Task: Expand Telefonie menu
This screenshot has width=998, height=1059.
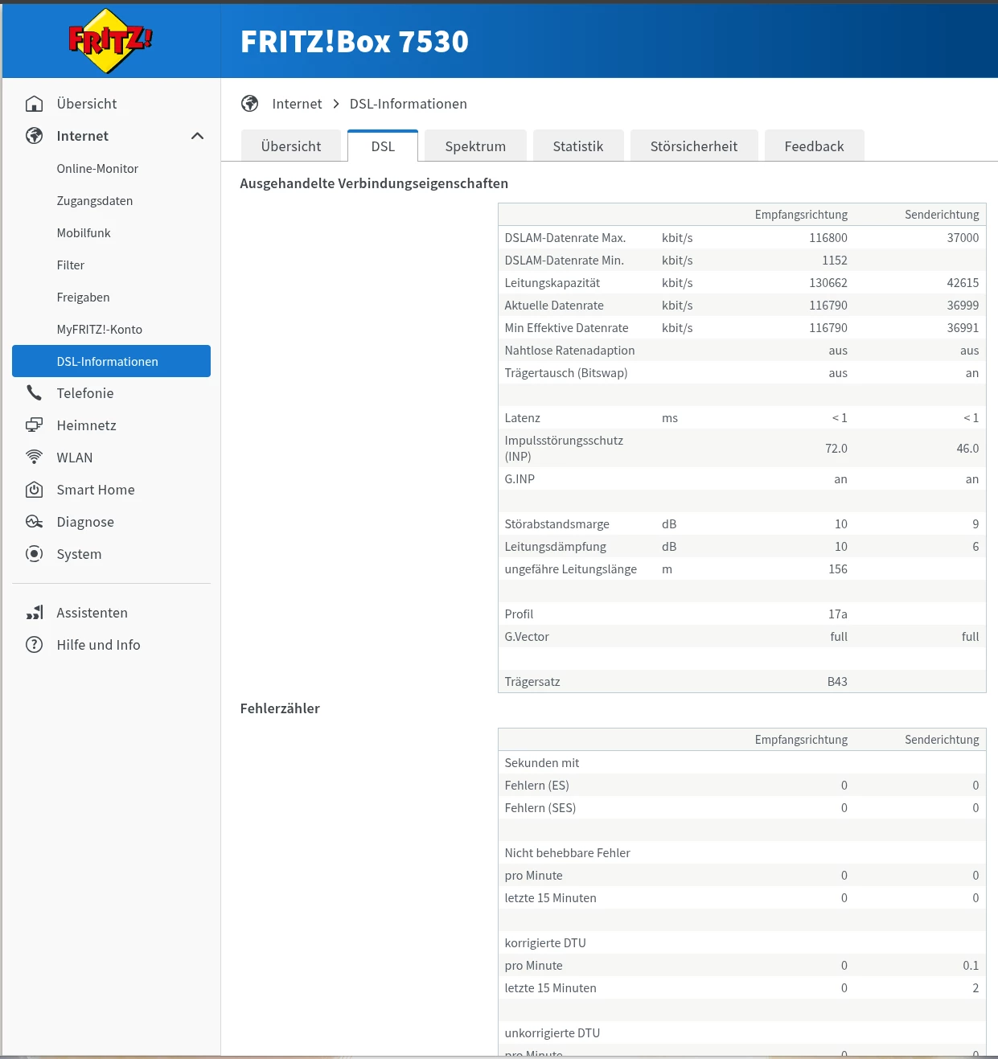Action: 85,393
